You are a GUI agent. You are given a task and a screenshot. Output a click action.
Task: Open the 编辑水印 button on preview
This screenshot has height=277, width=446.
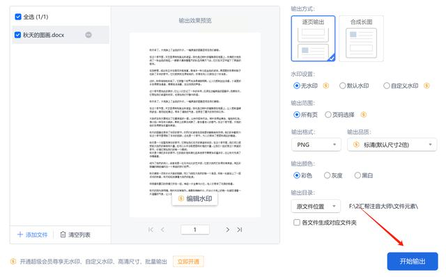(x=195, y=198)
